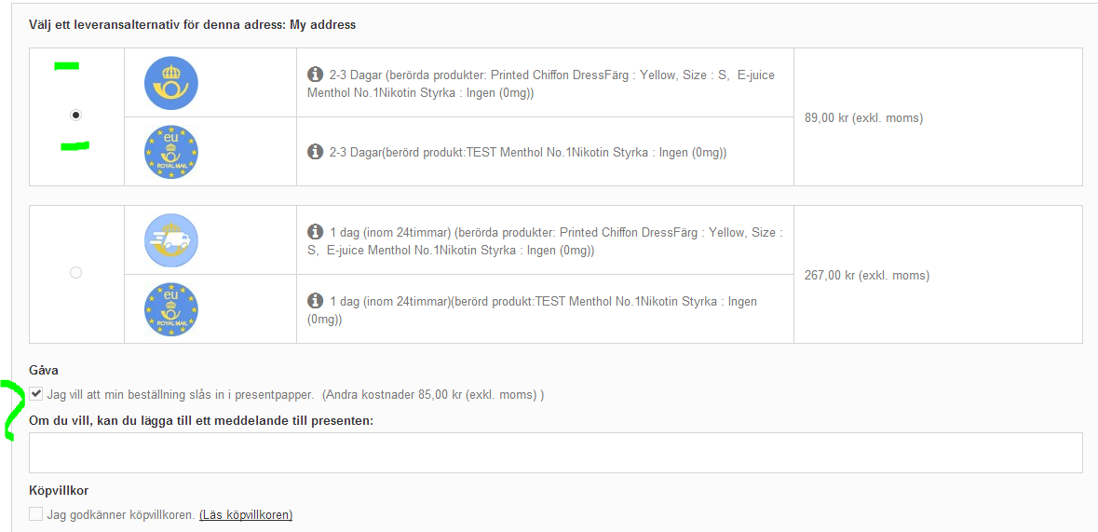The width and height of the screenshot is (1098, 532).
Task: Select the 267,00 kr express delivery radio button
Action: coord(76,272)
